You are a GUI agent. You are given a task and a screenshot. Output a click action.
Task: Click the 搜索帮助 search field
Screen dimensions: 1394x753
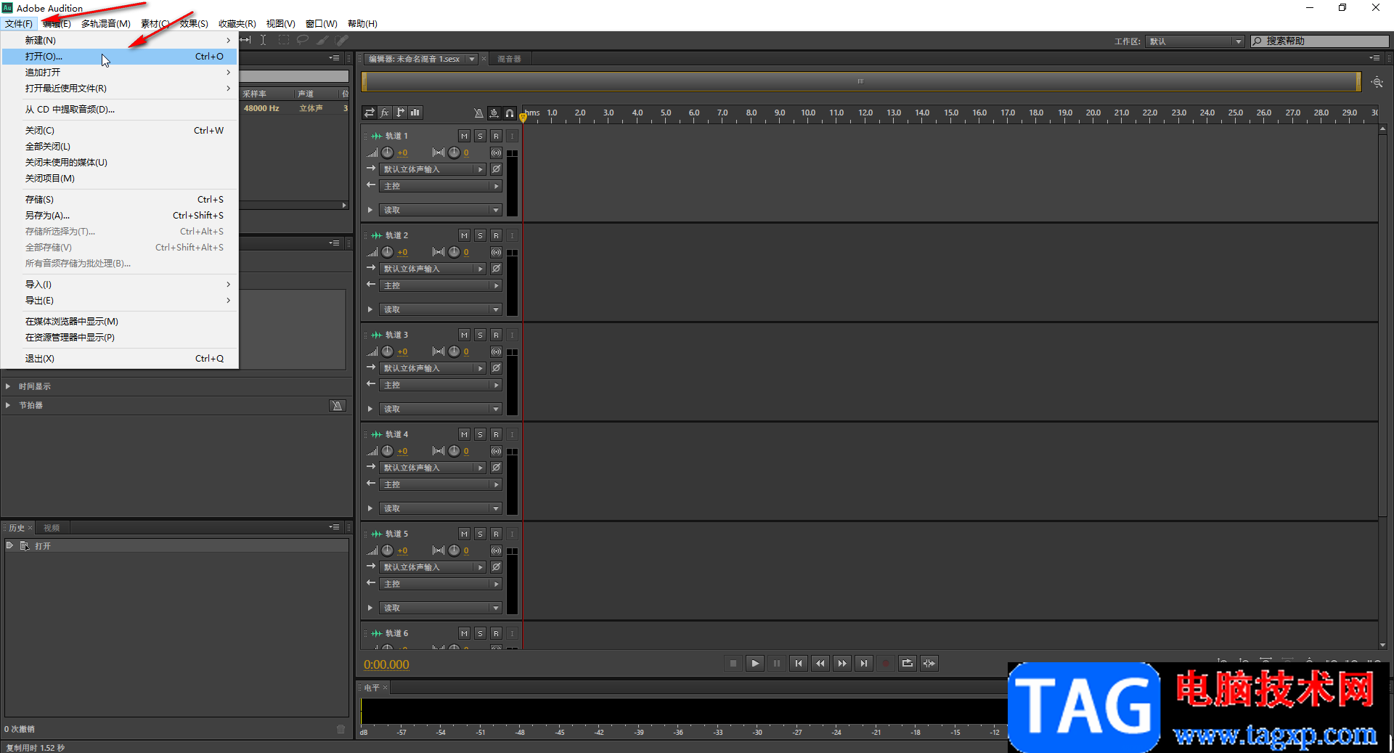1320,41
